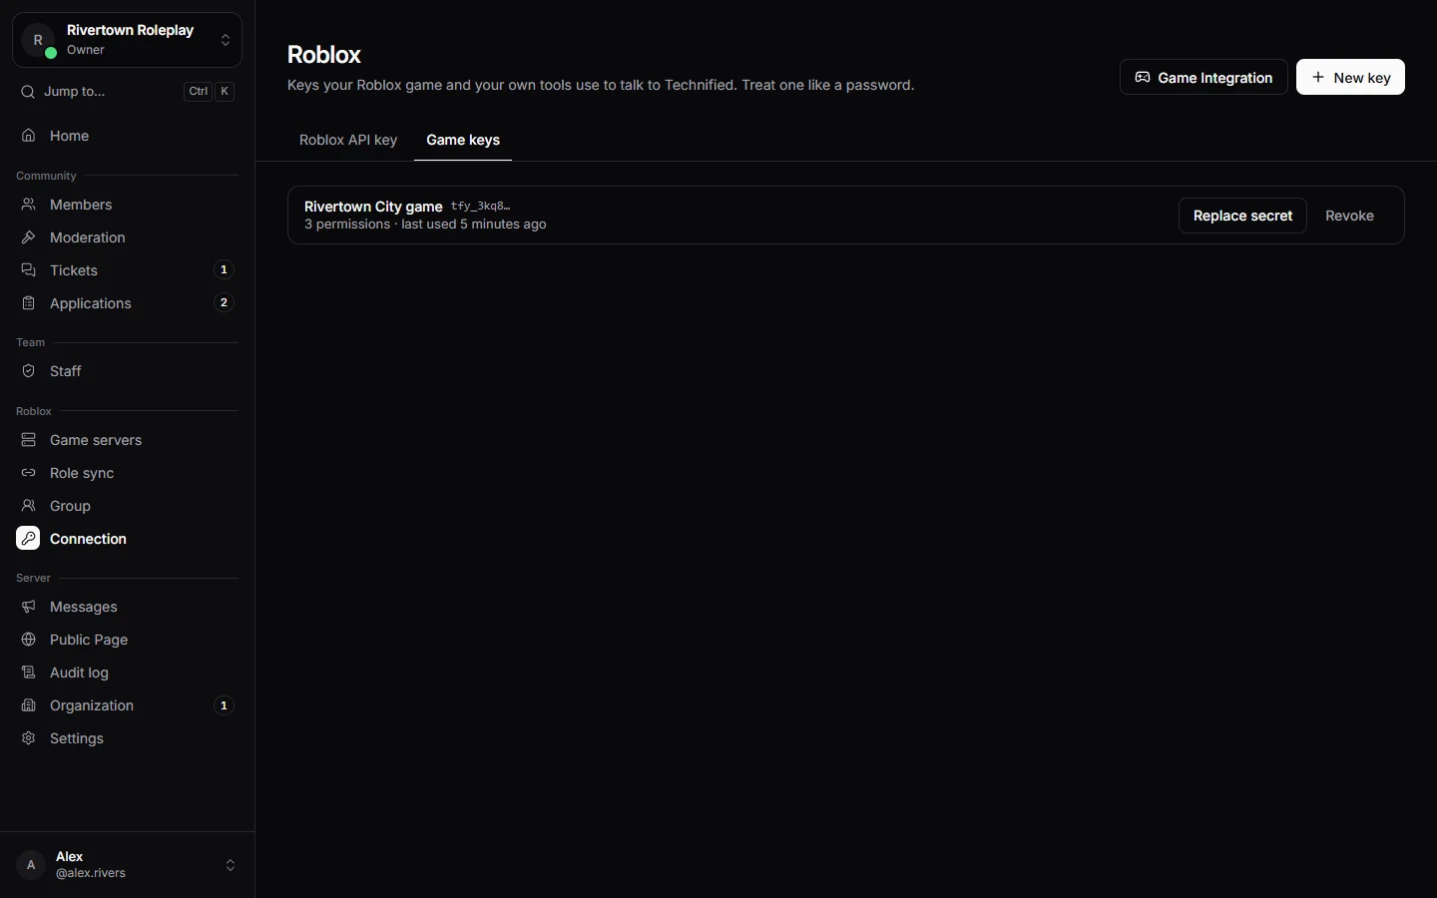Screen dimensions: 1437x898
Task: Click the 3 permissions last used text
Action: [x=425, y=224]
